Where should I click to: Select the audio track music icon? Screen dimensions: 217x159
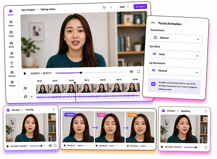(x=25, y=96)
